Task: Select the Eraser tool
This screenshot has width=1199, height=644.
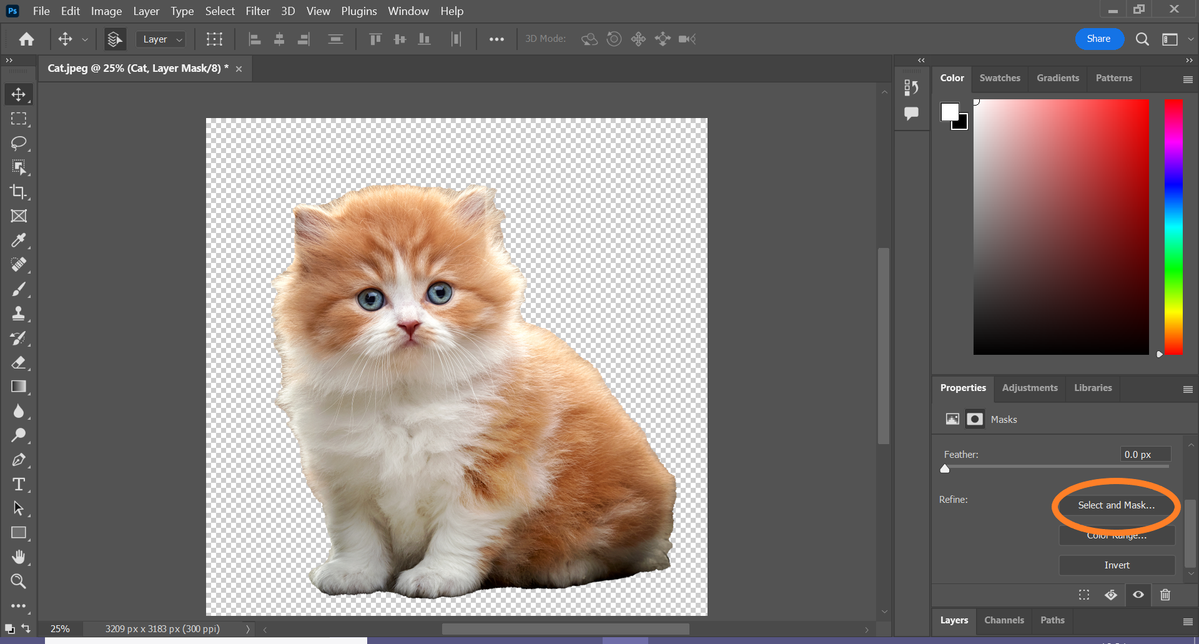Action: click(19, 362)
